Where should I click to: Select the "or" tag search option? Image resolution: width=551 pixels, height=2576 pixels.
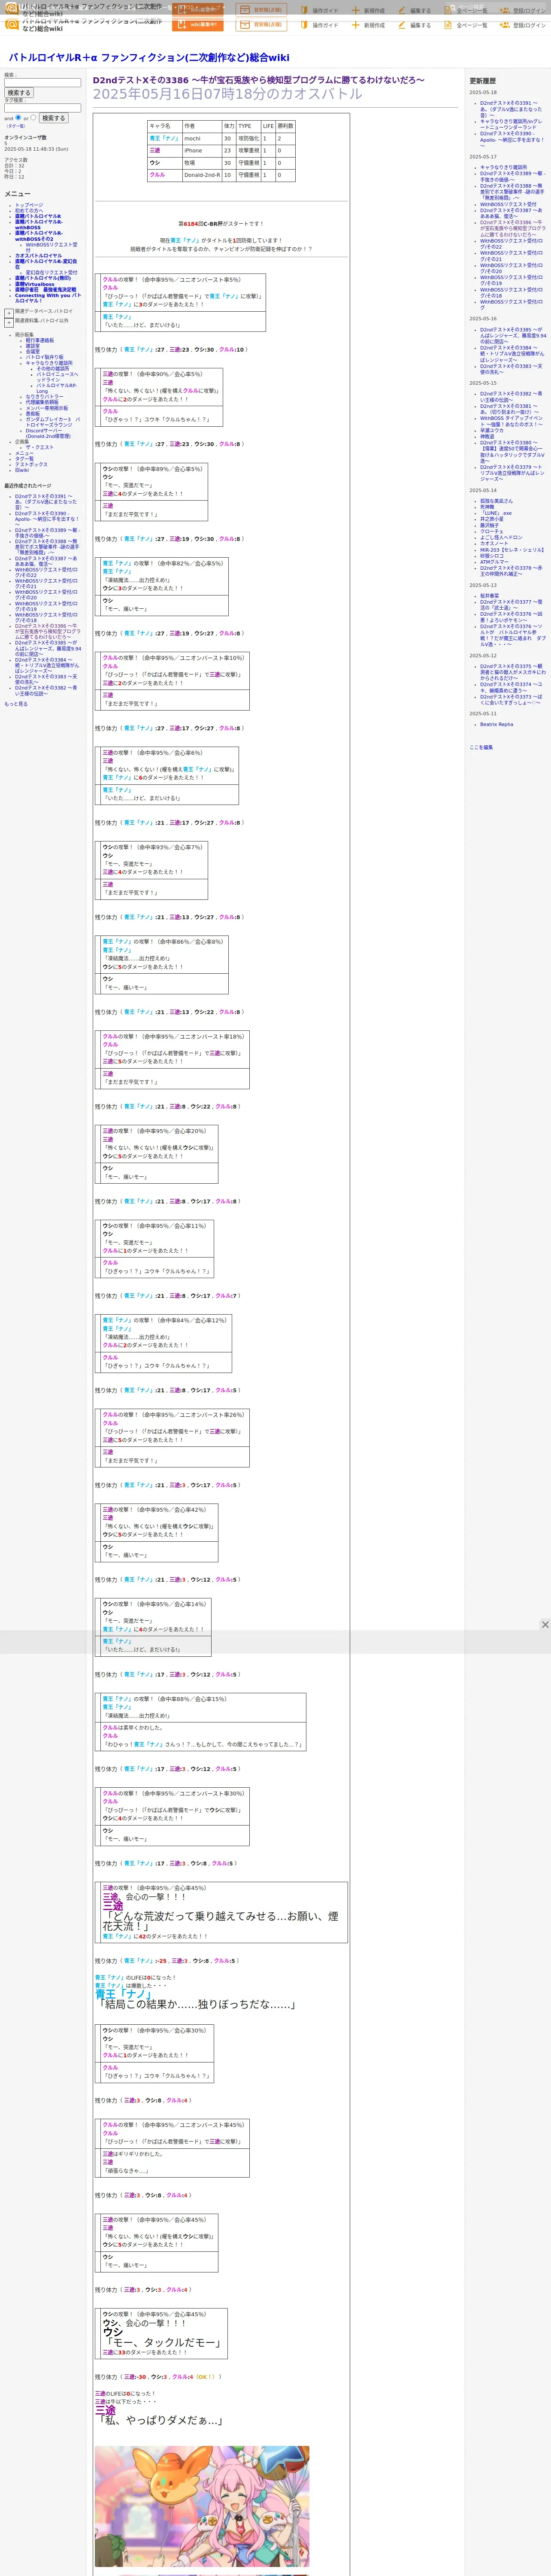pyautogui.click(x=33, y=118)
